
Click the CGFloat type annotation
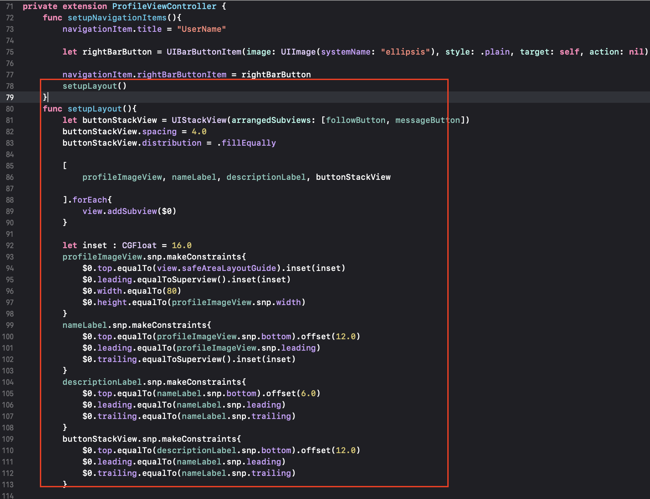(139, 245)
